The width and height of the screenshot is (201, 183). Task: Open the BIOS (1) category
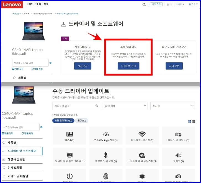click(70, 136)
